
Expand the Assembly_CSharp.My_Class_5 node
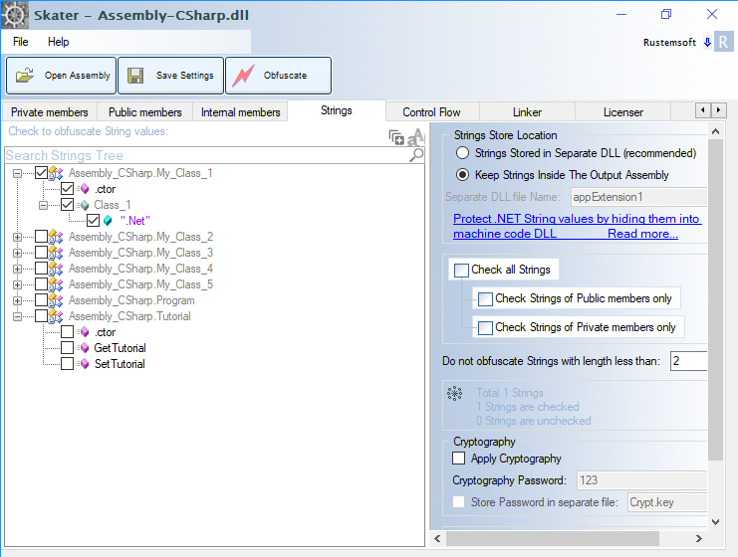tap(17, 284)
